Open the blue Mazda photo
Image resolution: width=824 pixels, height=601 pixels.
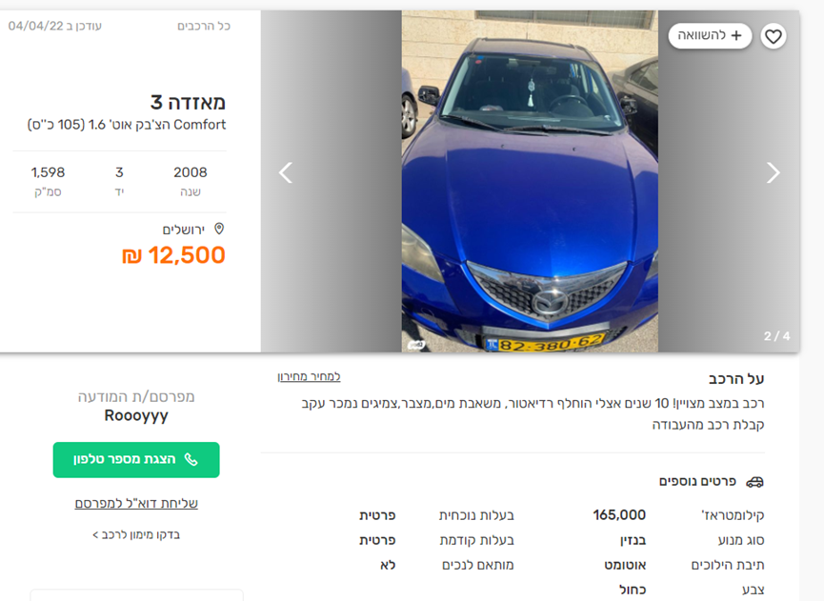529,181
